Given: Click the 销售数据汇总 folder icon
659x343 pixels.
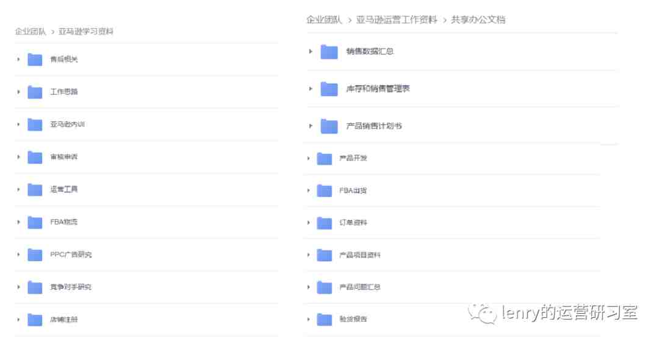Looking at the screenshot, I should click(329, 52).
